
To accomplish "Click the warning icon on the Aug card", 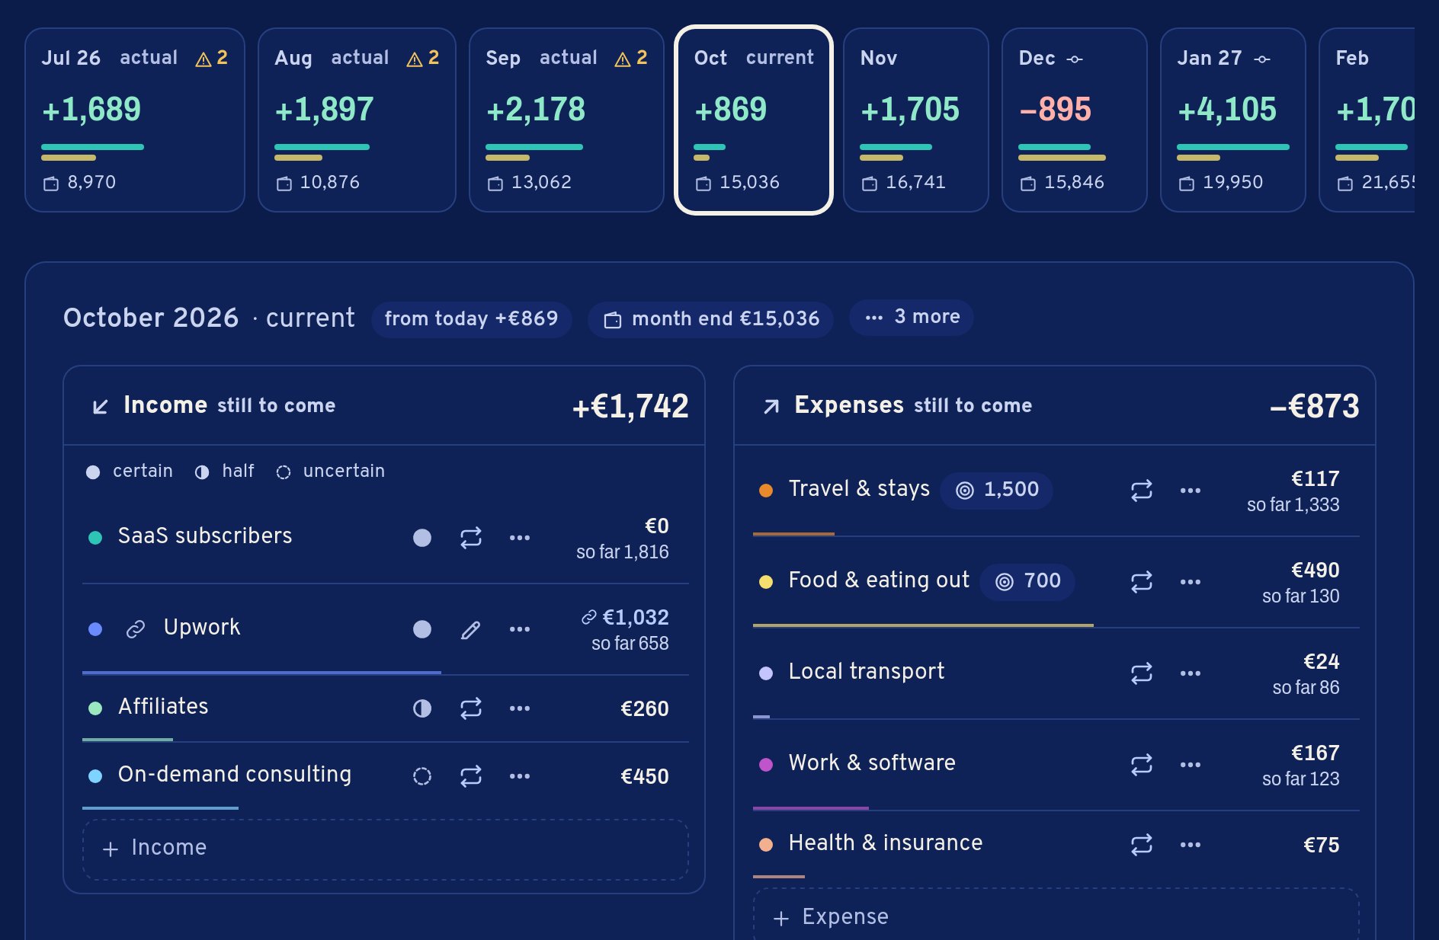I will pos(415,59).
